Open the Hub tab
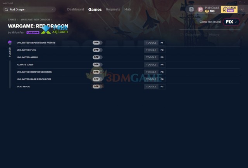 point(127,9)
